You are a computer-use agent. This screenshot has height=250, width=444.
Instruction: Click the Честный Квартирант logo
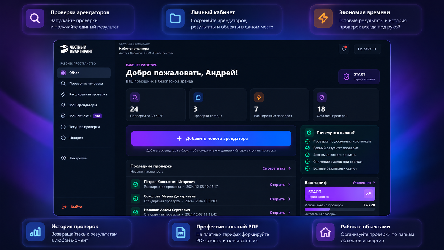pos(76,49)
